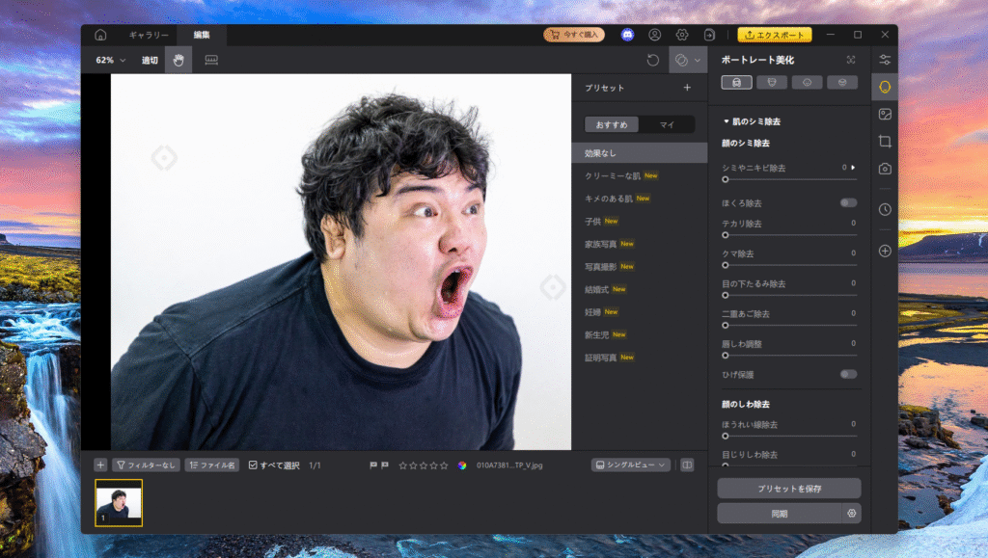Open the 62% zoom level dropdown

pyautogui.click(x=111, y=60)
